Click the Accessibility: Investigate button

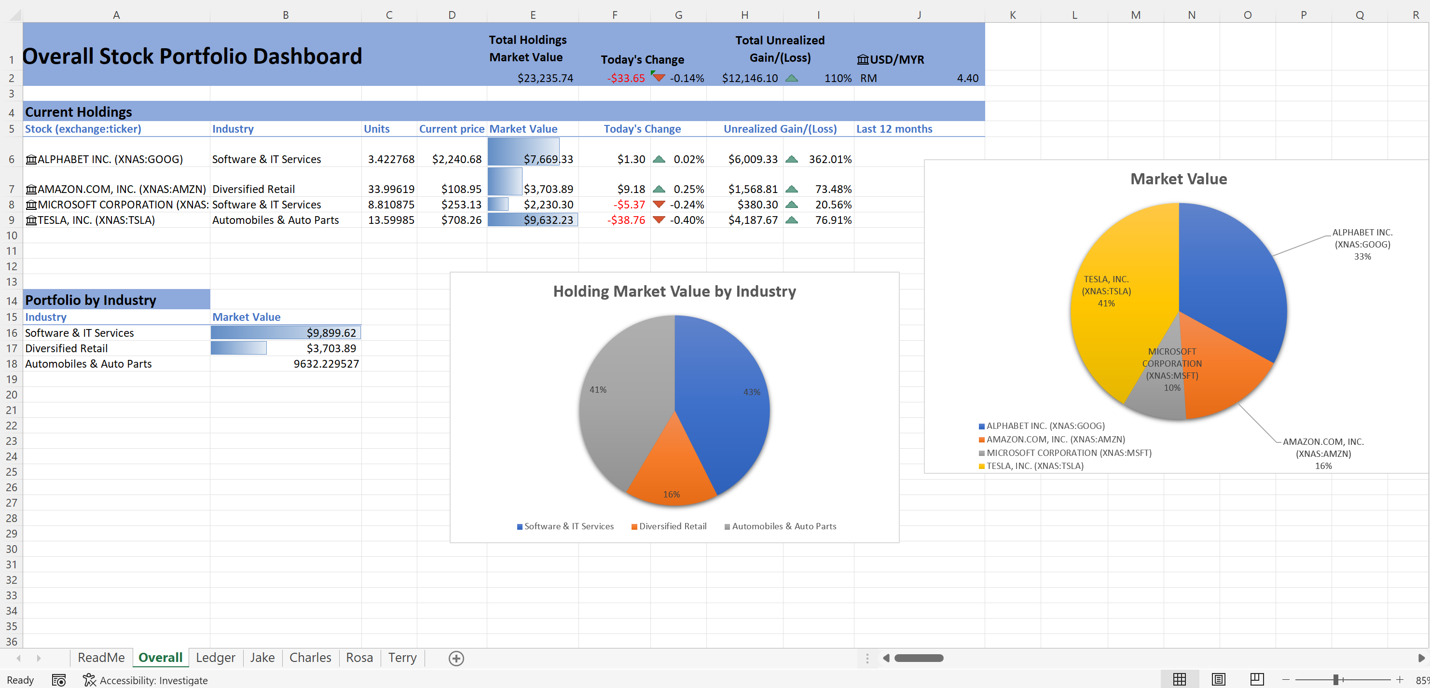coord(145,680)
